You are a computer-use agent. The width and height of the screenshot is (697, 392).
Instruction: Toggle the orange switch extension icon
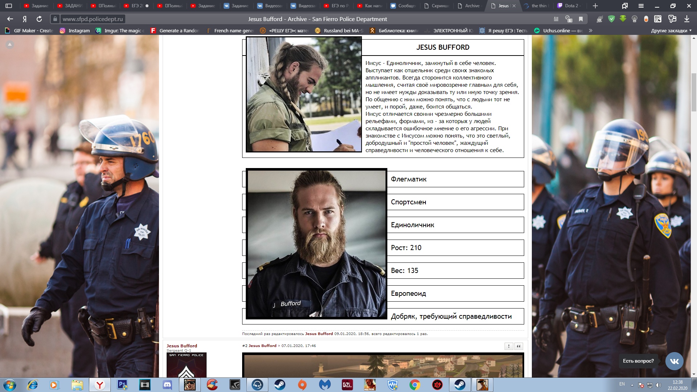646,19
